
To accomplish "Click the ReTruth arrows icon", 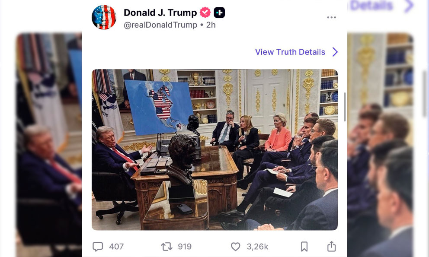I will (x=166, y=247).
